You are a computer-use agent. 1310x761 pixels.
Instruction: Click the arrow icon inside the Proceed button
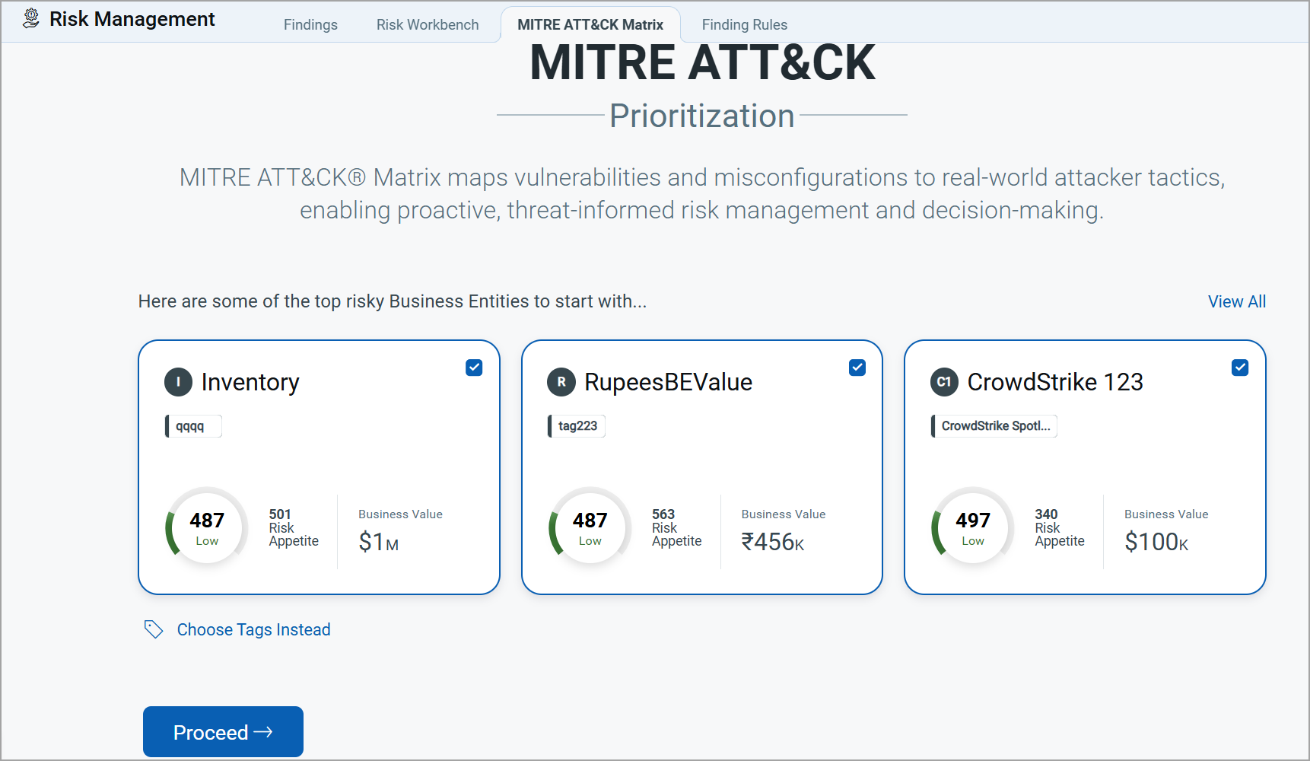[x=264, y=731]
